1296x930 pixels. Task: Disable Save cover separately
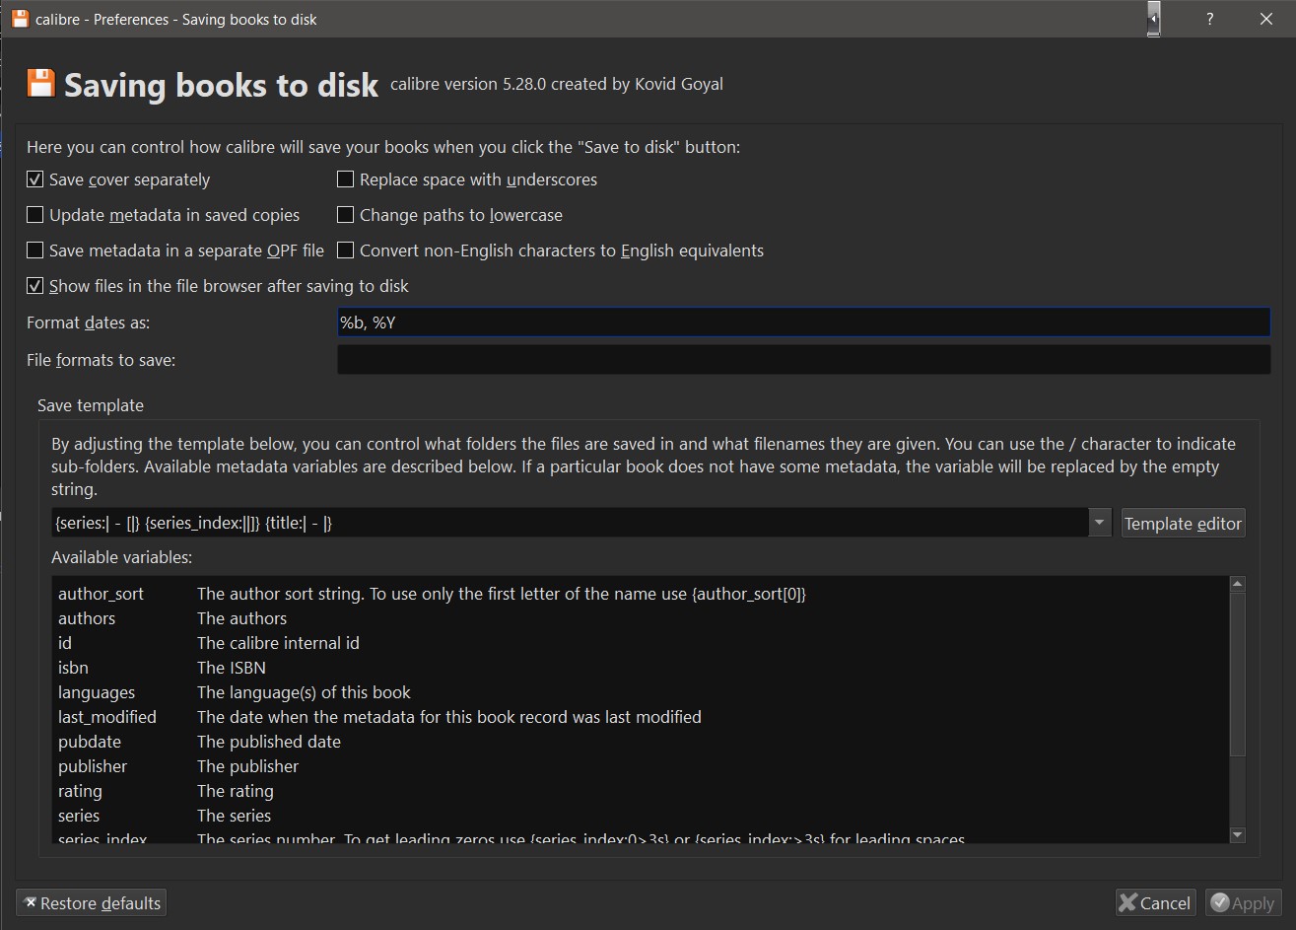(x=35, y=179)
